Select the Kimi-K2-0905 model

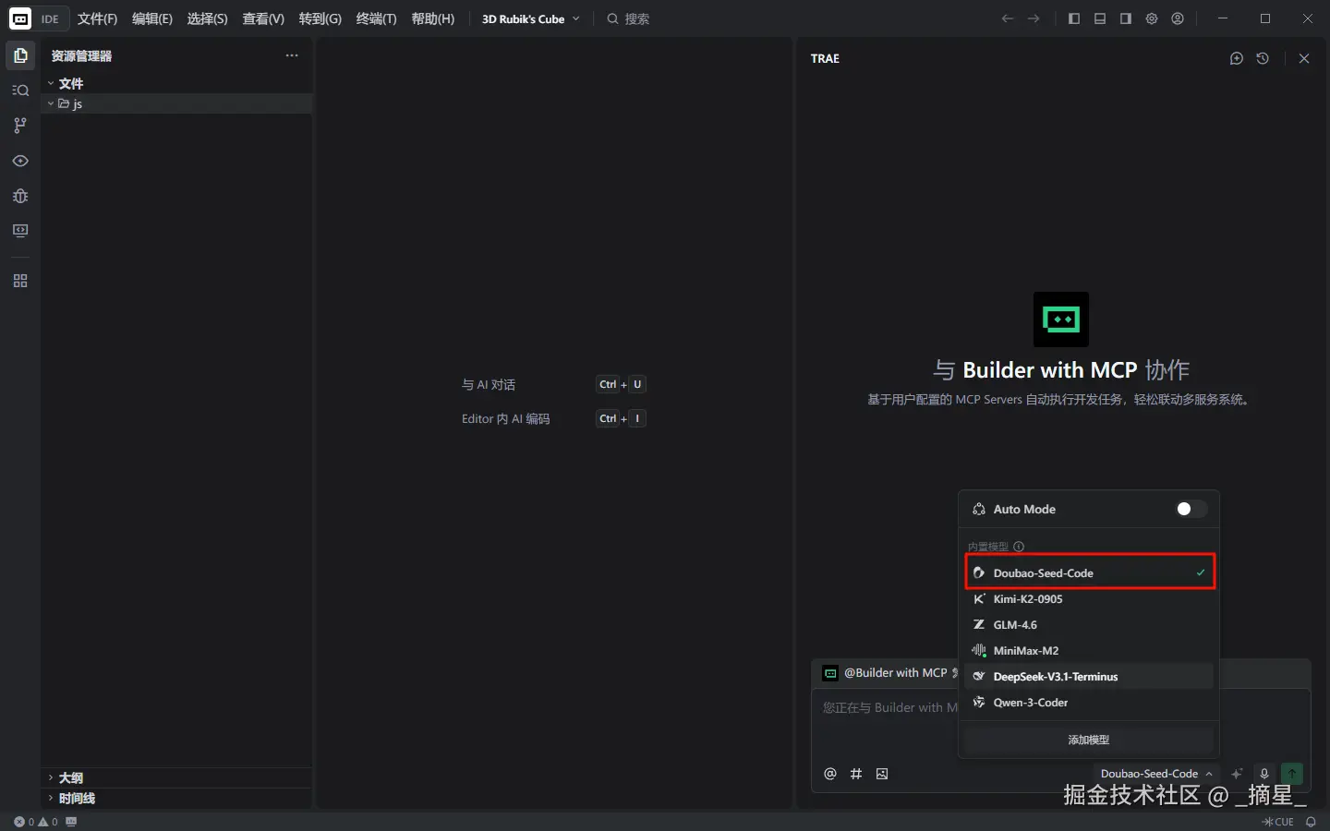1090,598
